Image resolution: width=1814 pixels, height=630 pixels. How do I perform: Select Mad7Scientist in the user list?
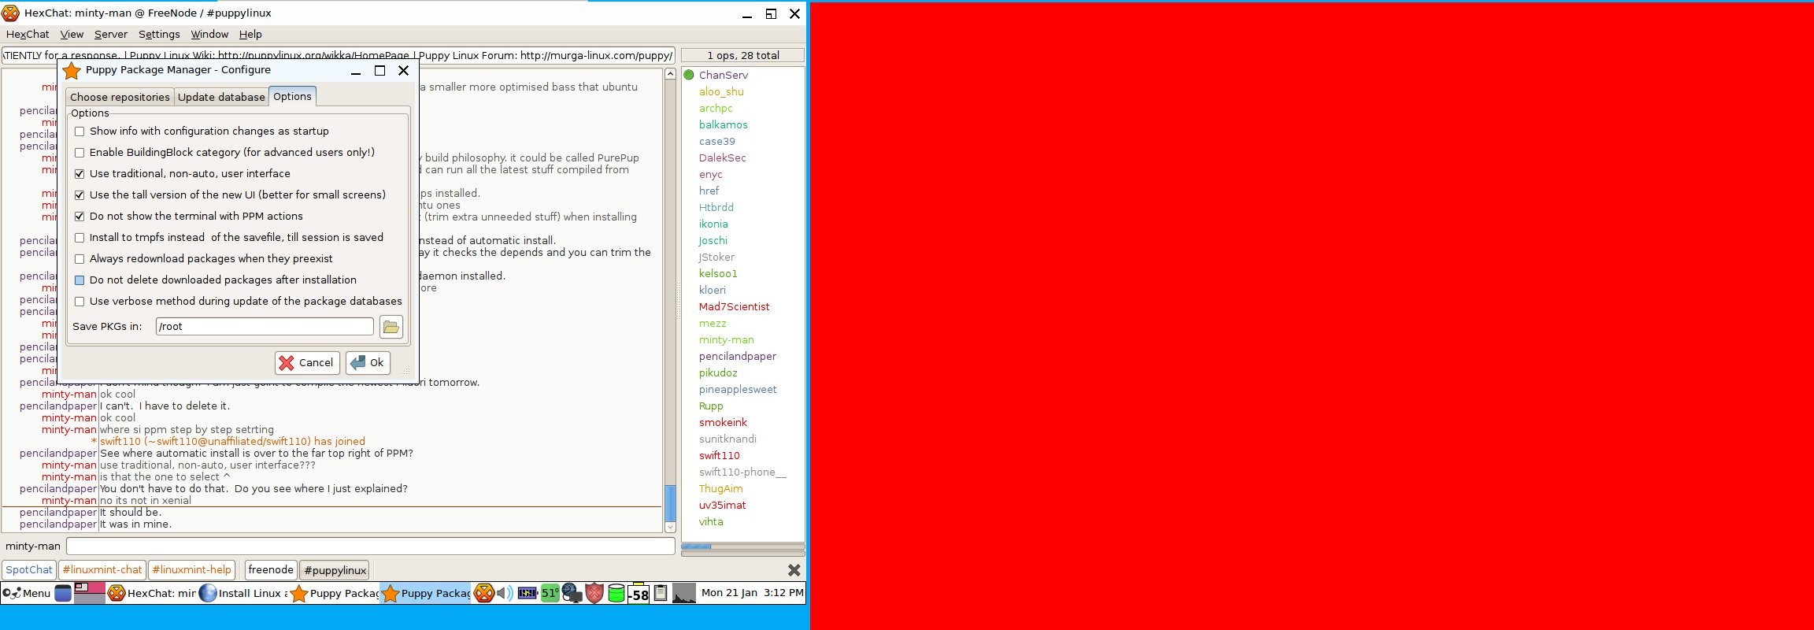tap(735, 306)
